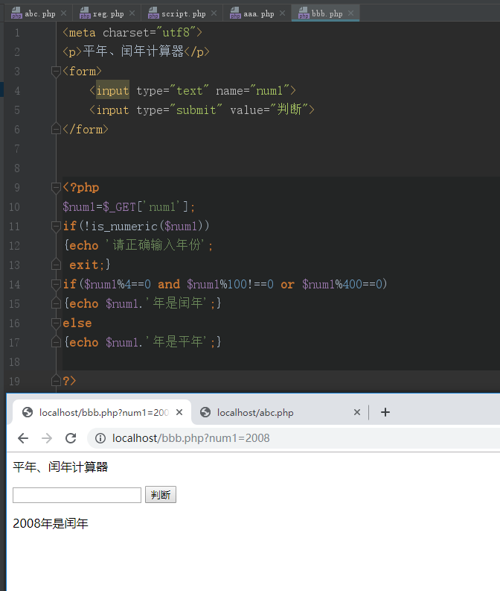Fold the is_numeric if block on line 11
Image resolution: width=500 pixels, height=591 pixels.
point(56,226)
